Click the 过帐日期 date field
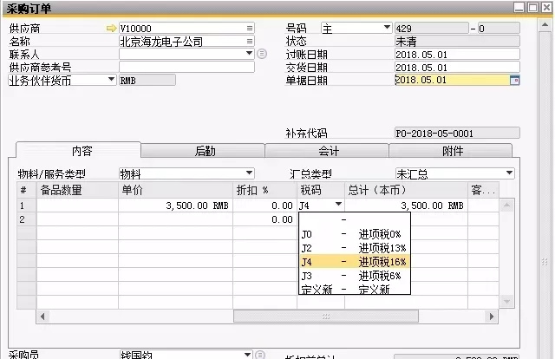Viewport: 555px width, 359px height. 457,54
